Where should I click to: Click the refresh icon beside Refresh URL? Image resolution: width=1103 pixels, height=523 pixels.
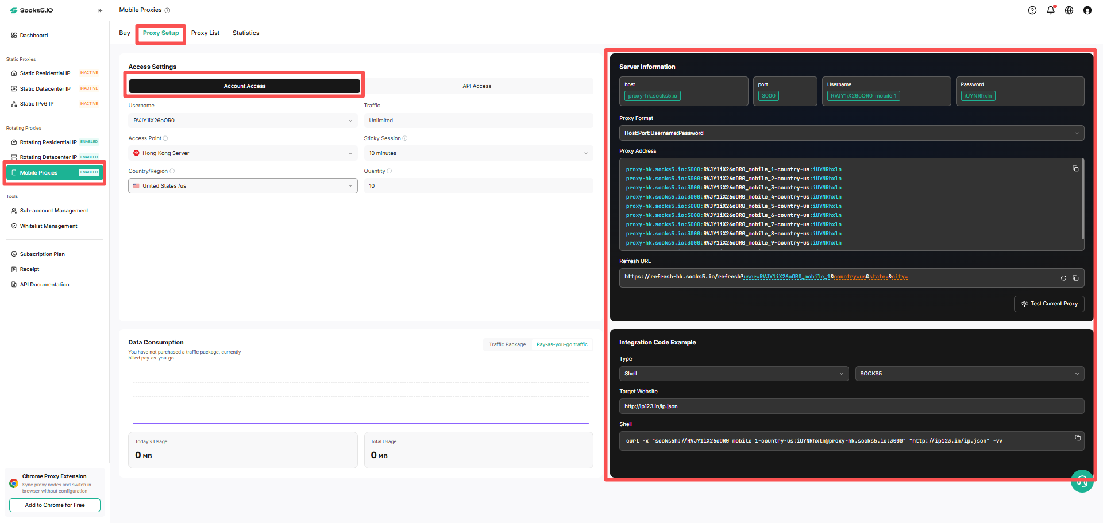coord(1063,278)
